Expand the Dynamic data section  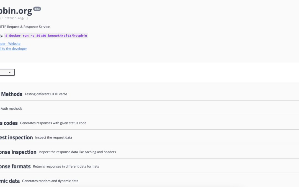10,181
